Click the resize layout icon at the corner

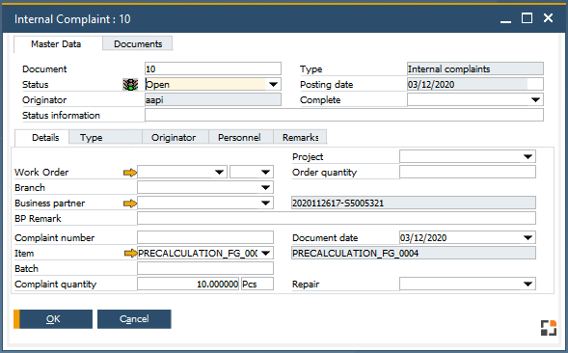549,328
